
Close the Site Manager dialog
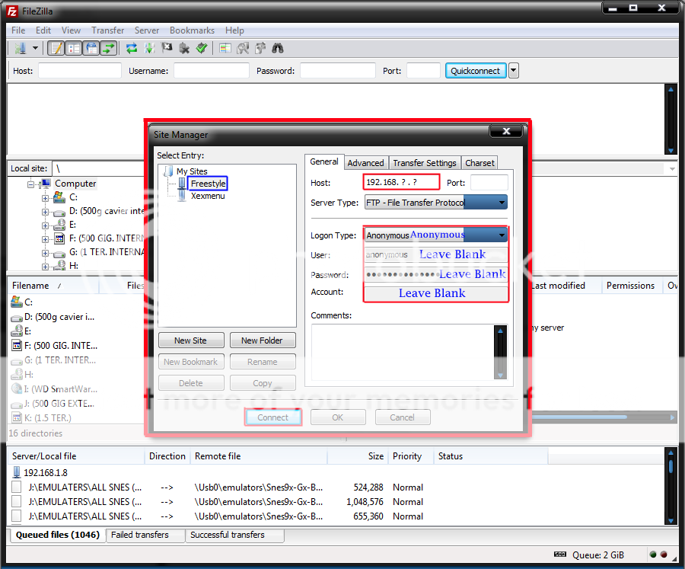coord(506,131)
